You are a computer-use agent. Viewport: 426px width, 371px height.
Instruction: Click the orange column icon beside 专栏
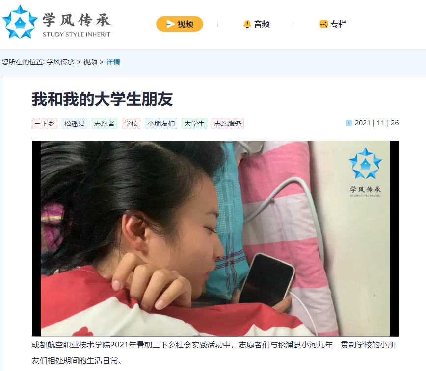coord(323,24)
